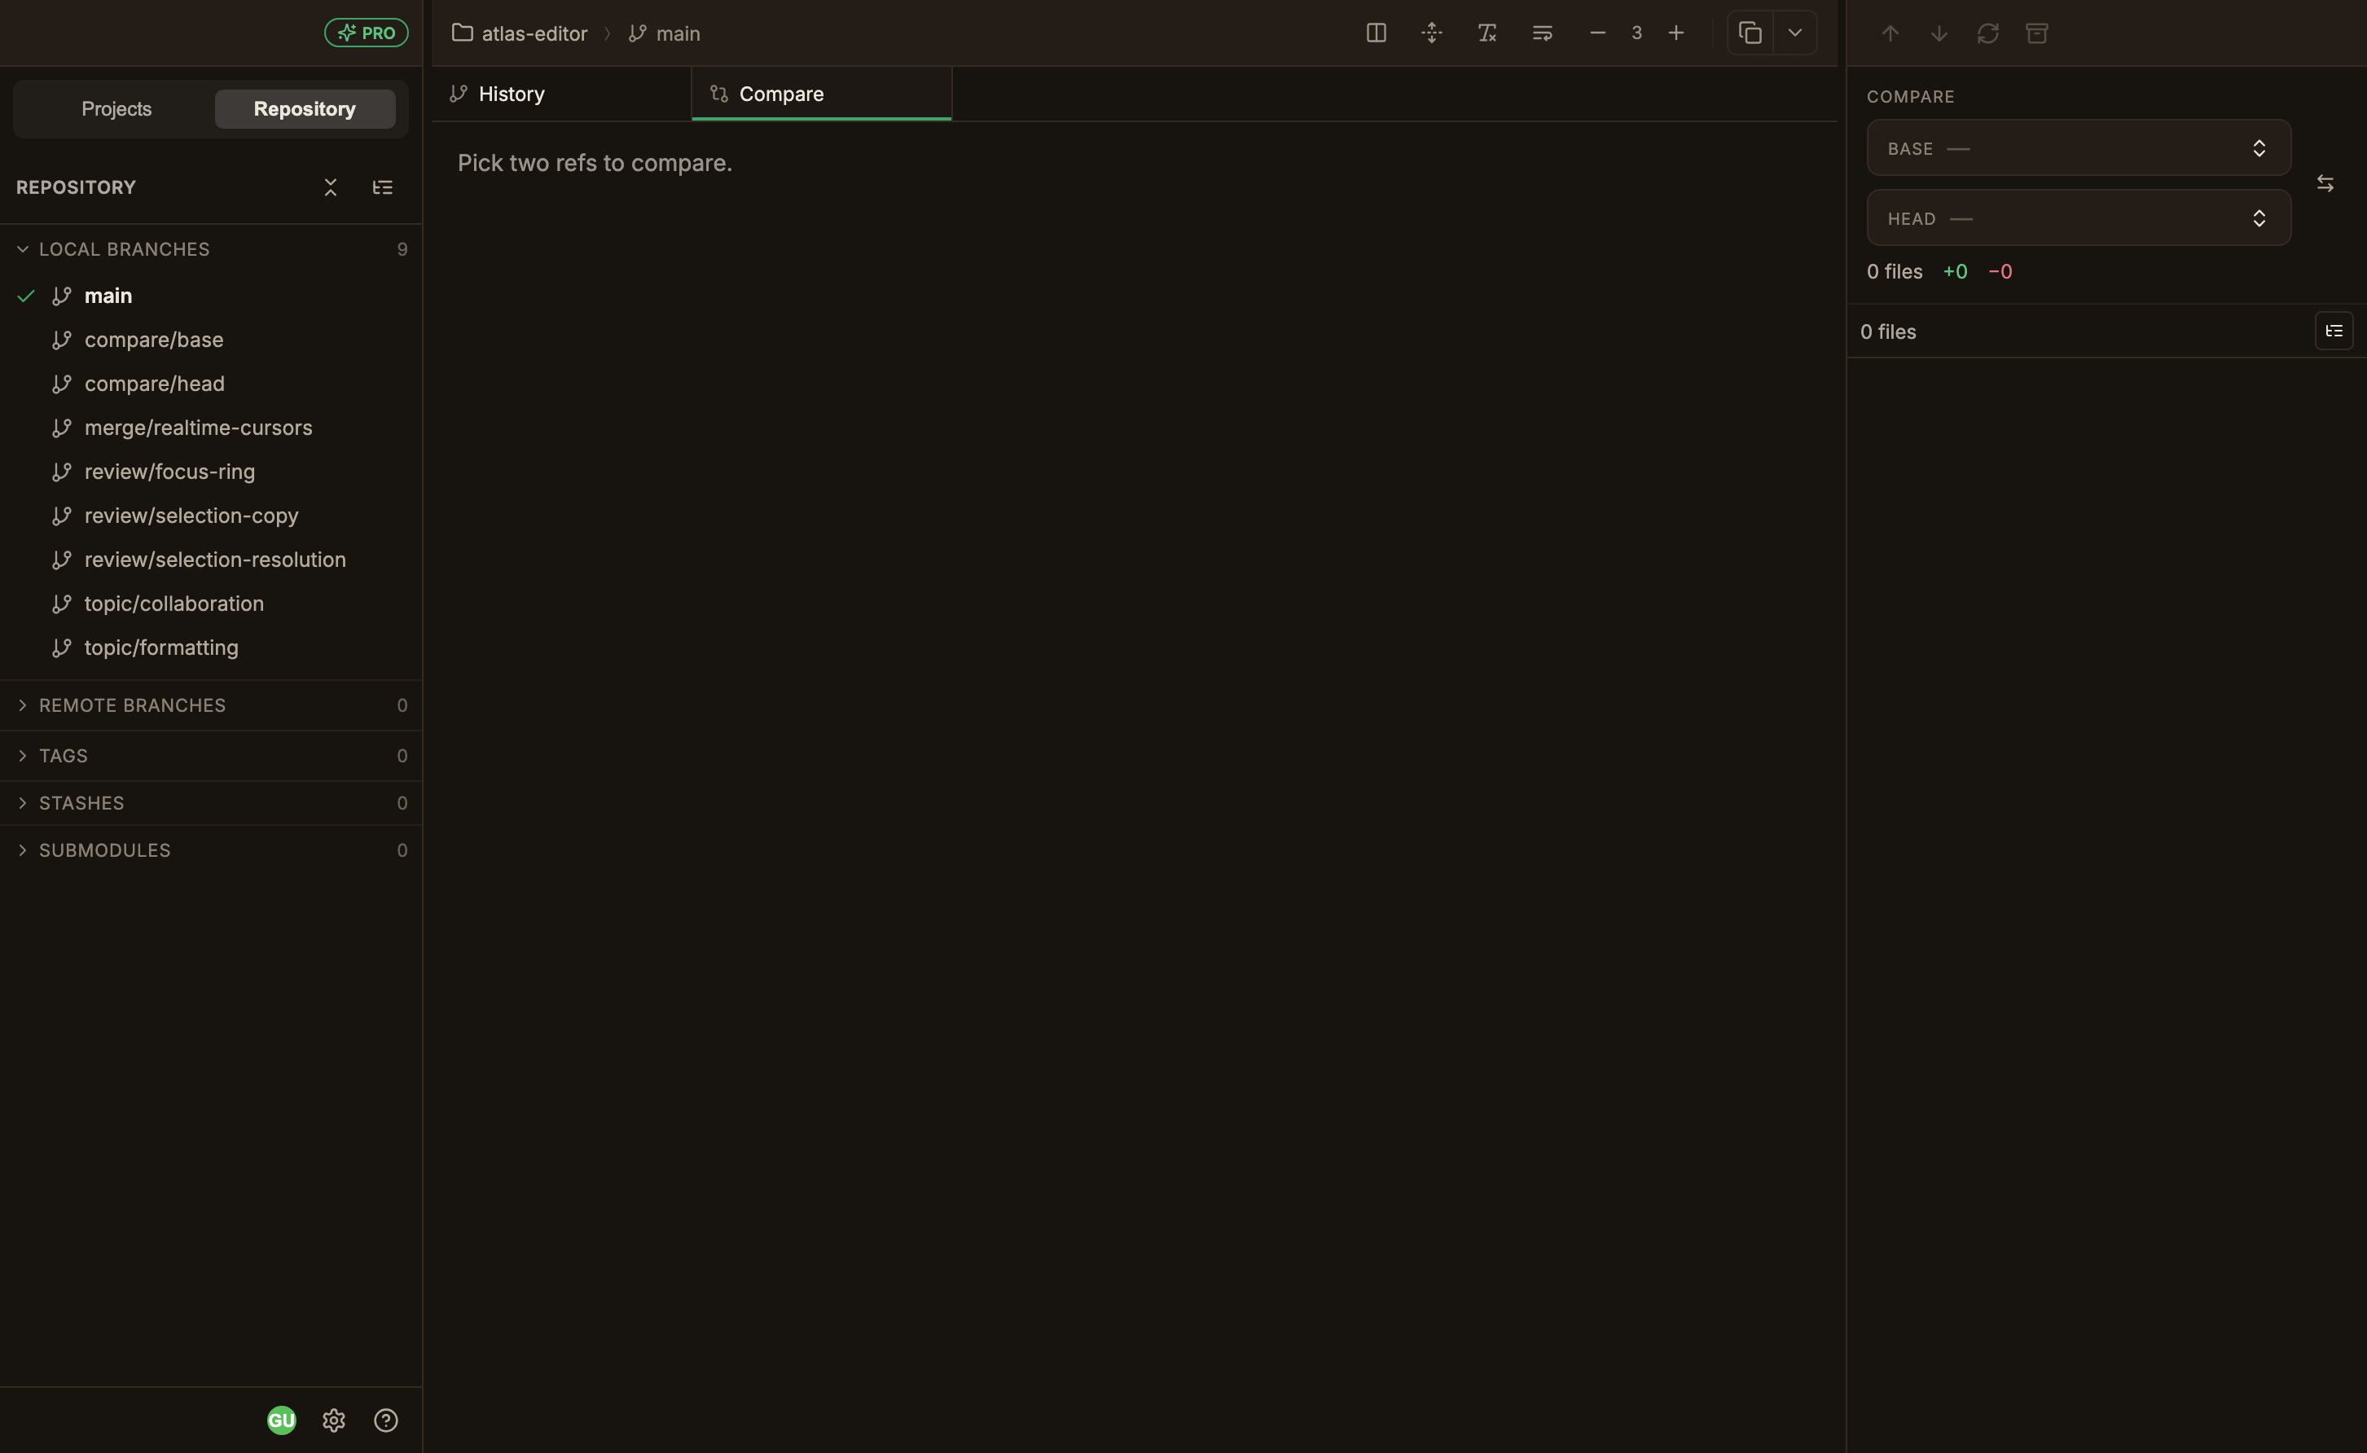Image resolution: width=2367 pixels, height=1453 pixels.
Task: Open the History tab
Action: (561, 94)
